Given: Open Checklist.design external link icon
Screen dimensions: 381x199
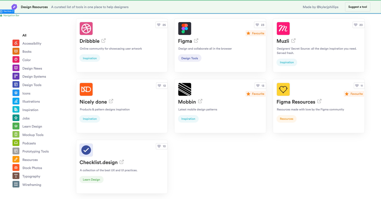Looking at the screenshot, I should pyautogui.click(x=122, y=162).
